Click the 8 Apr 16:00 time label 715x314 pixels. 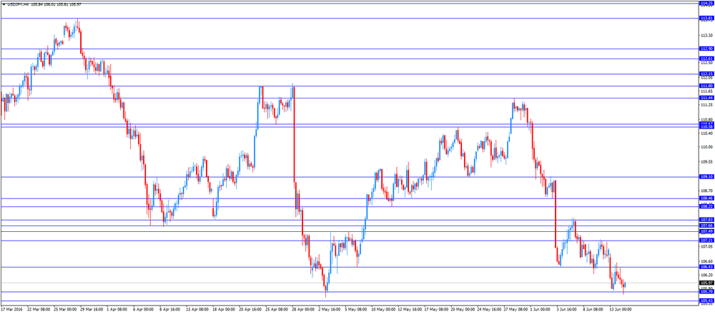(170, 309)
